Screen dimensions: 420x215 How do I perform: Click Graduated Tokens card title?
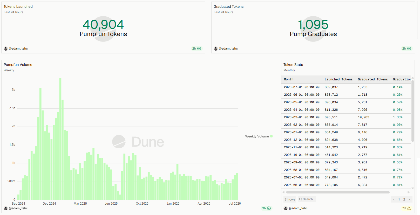(x=228, y=6)
